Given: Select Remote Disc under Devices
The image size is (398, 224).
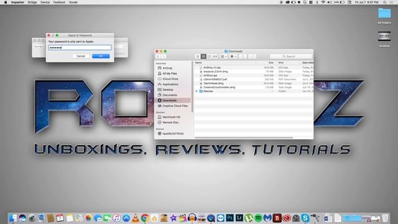Looking at the screenshot, I should 170,123.
